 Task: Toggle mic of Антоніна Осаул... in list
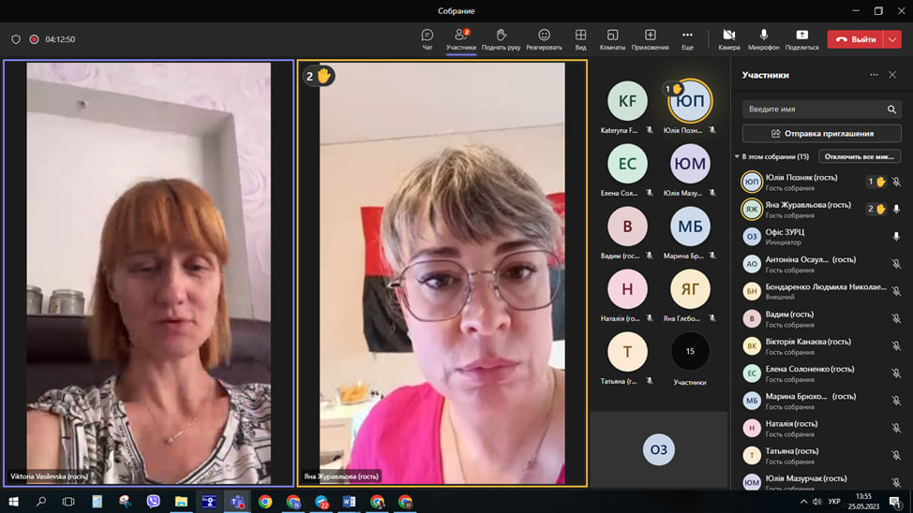pos(897,264)
